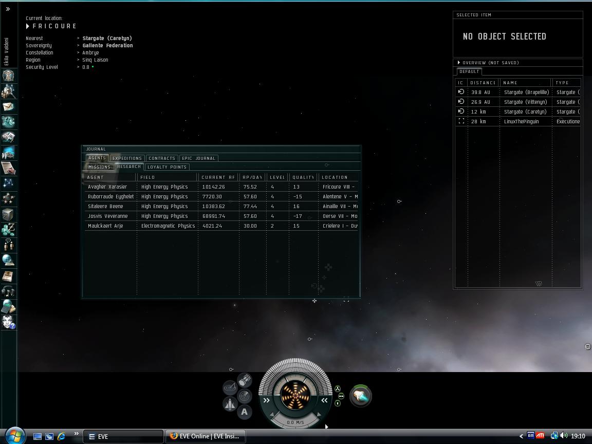The image size is (592, 444).
Task: Open the Wallet coins icon
Action: [x=8, y=230]
